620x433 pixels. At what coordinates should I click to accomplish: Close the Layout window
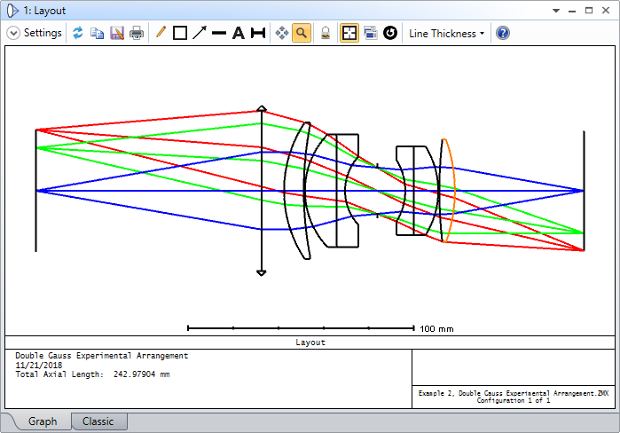(606, 11)
